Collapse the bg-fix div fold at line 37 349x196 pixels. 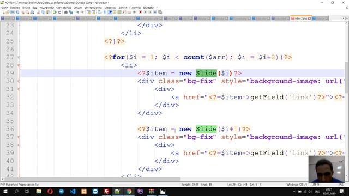[19, 137]
